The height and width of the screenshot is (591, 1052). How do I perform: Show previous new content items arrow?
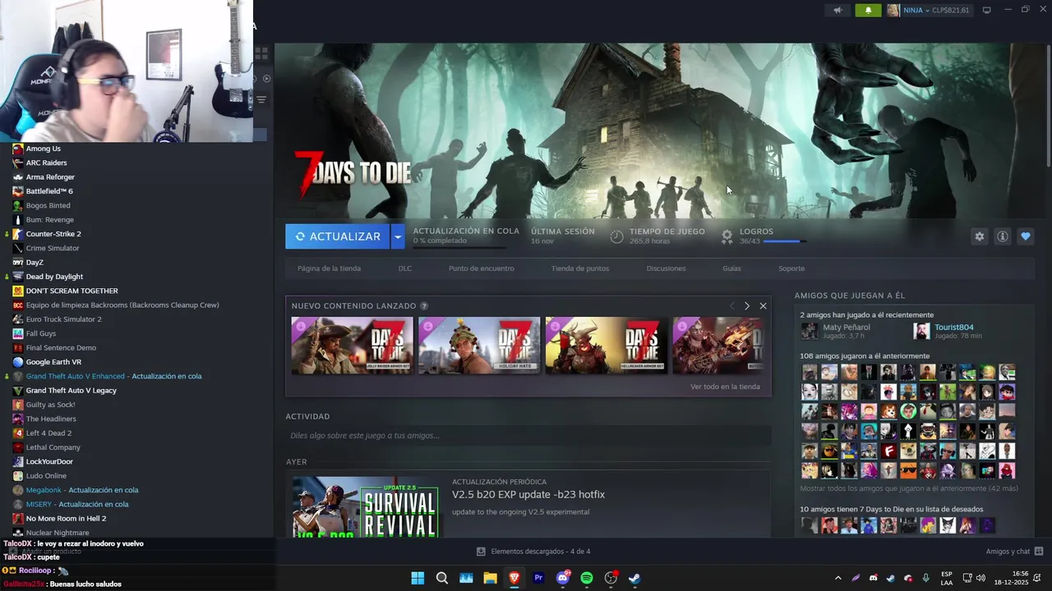(731, 305)
